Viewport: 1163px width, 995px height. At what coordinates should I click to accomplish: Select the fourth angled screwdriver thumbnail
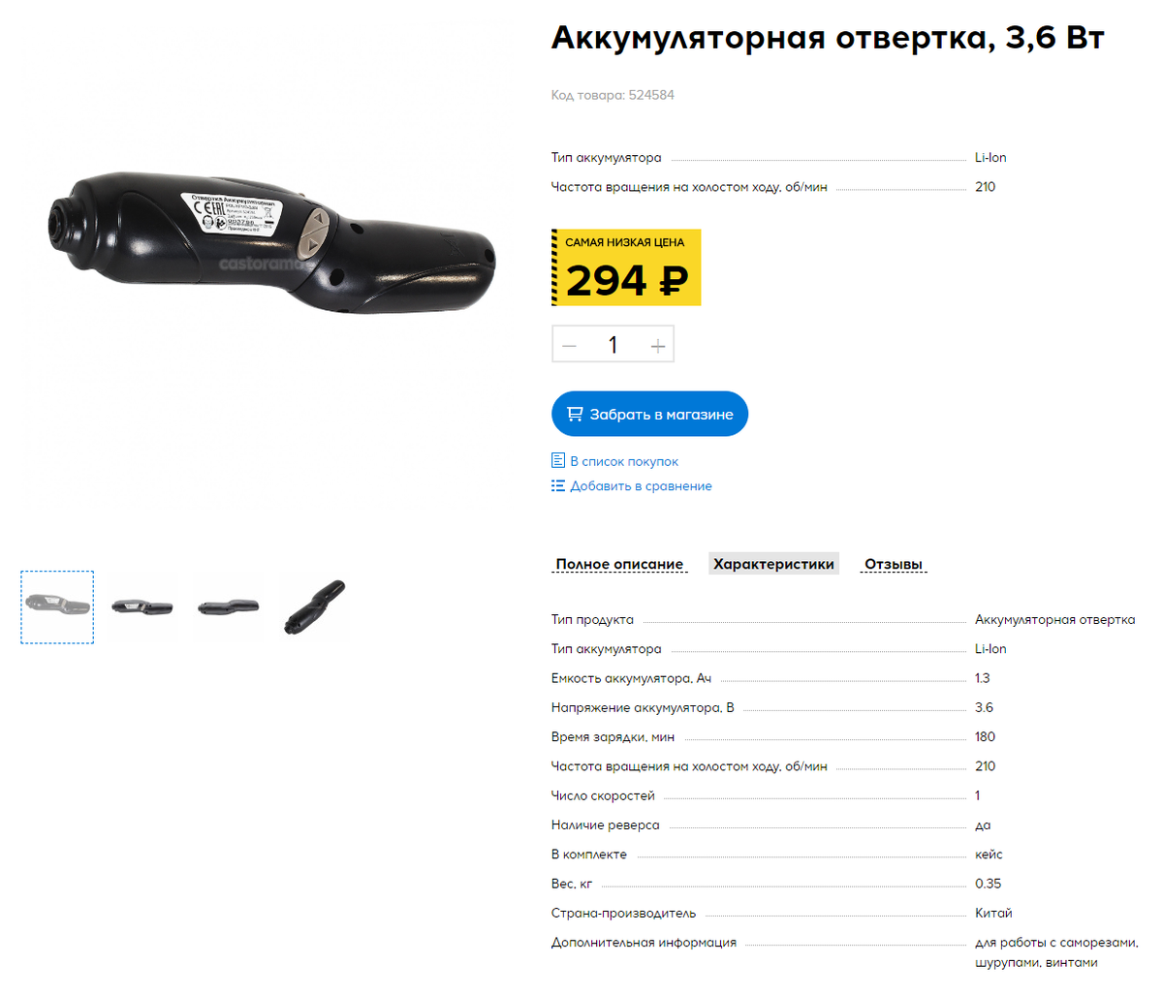(x=314, y=607)
